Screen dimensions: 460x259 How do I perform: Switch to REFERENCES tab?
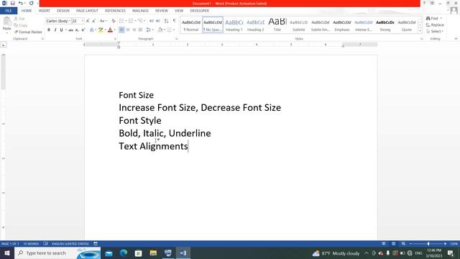tap(115, 11)
